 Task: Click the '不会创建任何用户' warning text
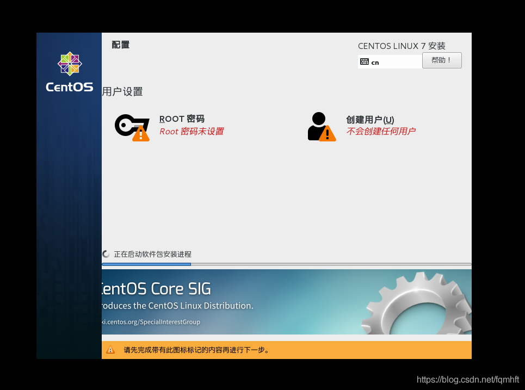coord(381,131)
